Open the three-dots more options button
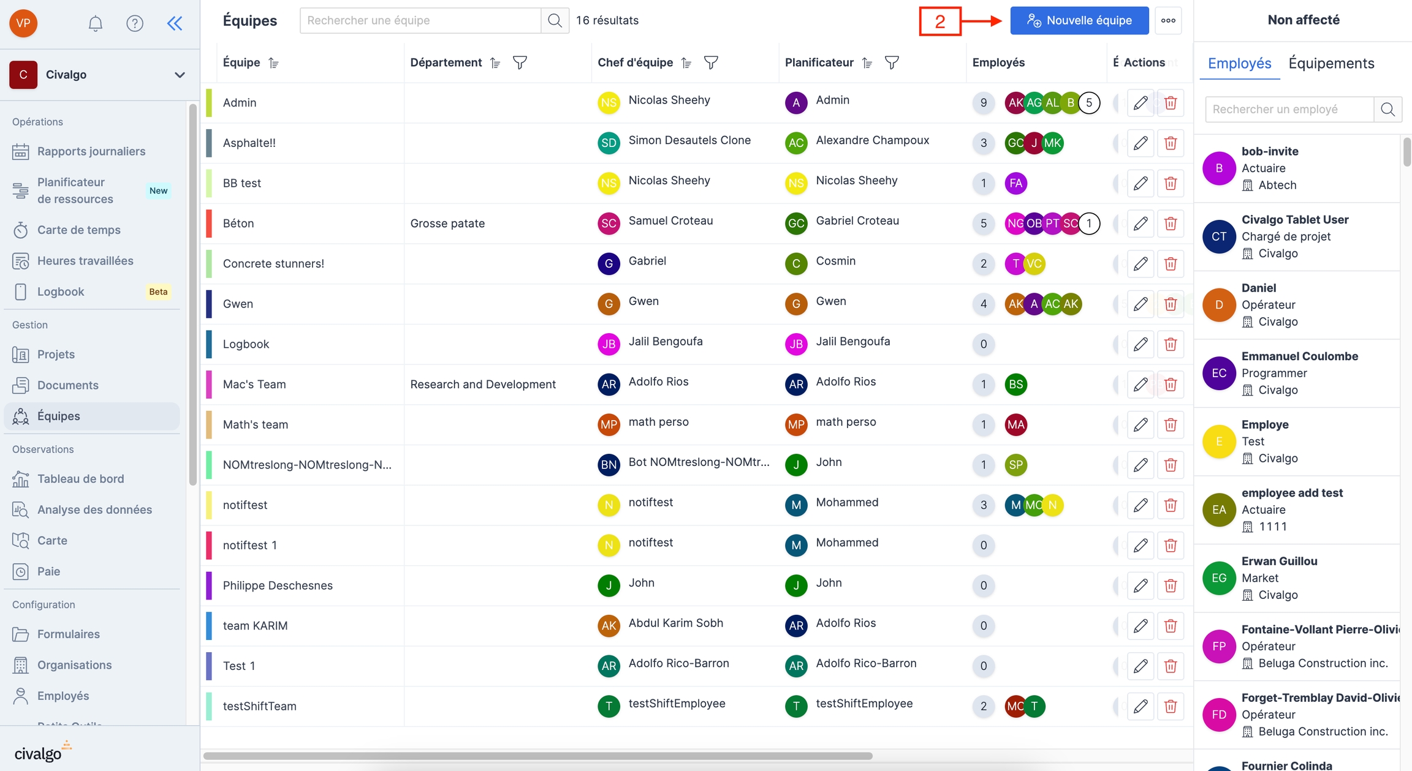Viewport: 1412px width, 771px height. click(1168, 20)
